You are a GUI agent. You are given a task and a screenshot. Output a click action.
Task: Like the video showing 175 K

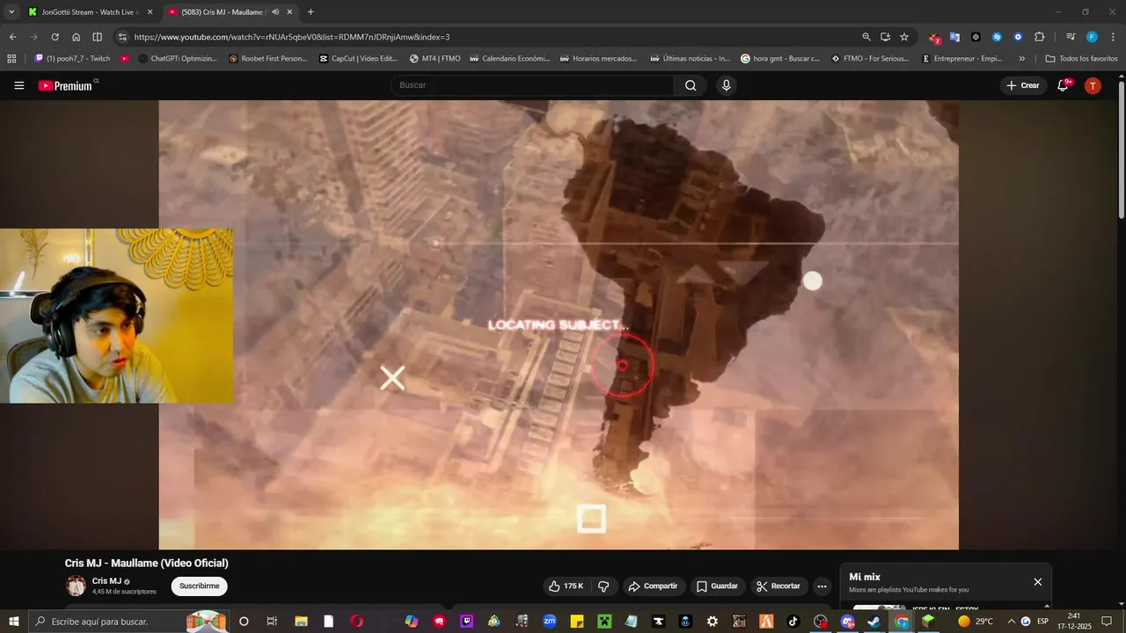pos(566,586)
